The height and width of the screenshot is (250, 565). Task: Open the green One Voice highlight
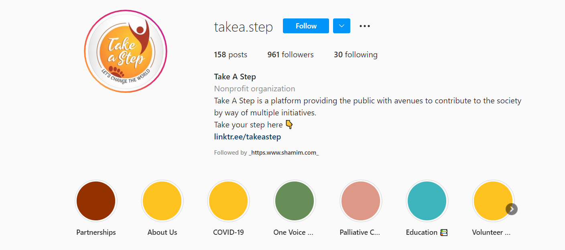point(295,201)
